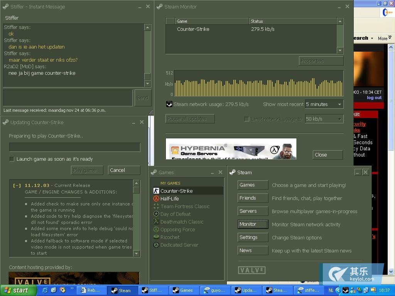This screenshot has height=296, width=395.
Task: Click Internet Explorer quick launch icon
Action: [45, 290]
